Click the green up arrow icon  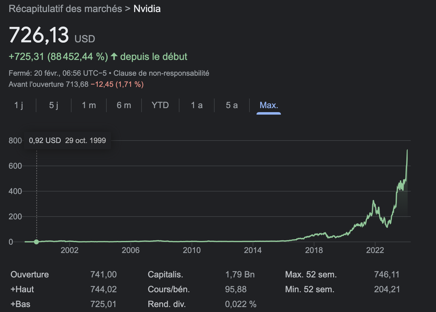[114, 57]
